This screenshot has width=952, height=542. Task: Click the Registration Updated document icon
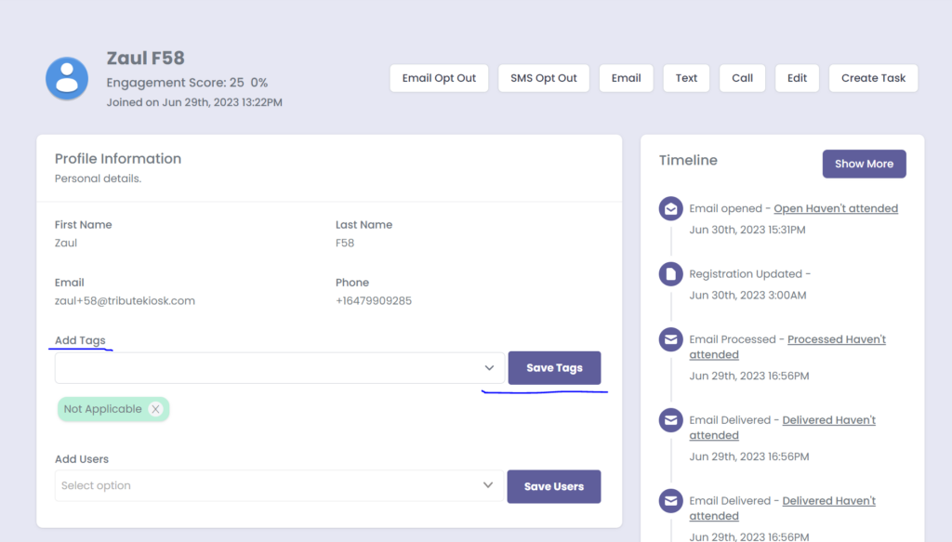670,274
